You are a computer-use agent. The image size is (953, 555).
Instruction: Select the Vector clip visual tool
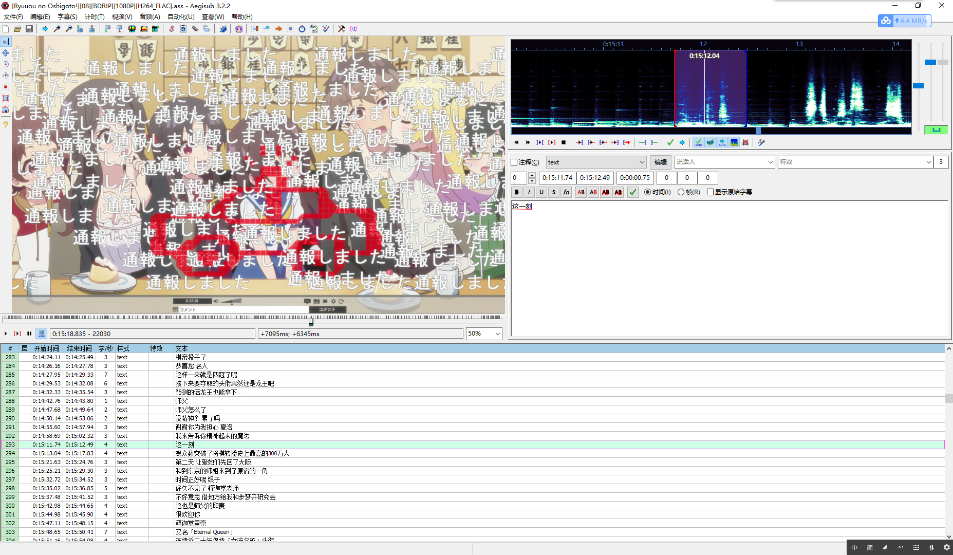pos(6,109)
